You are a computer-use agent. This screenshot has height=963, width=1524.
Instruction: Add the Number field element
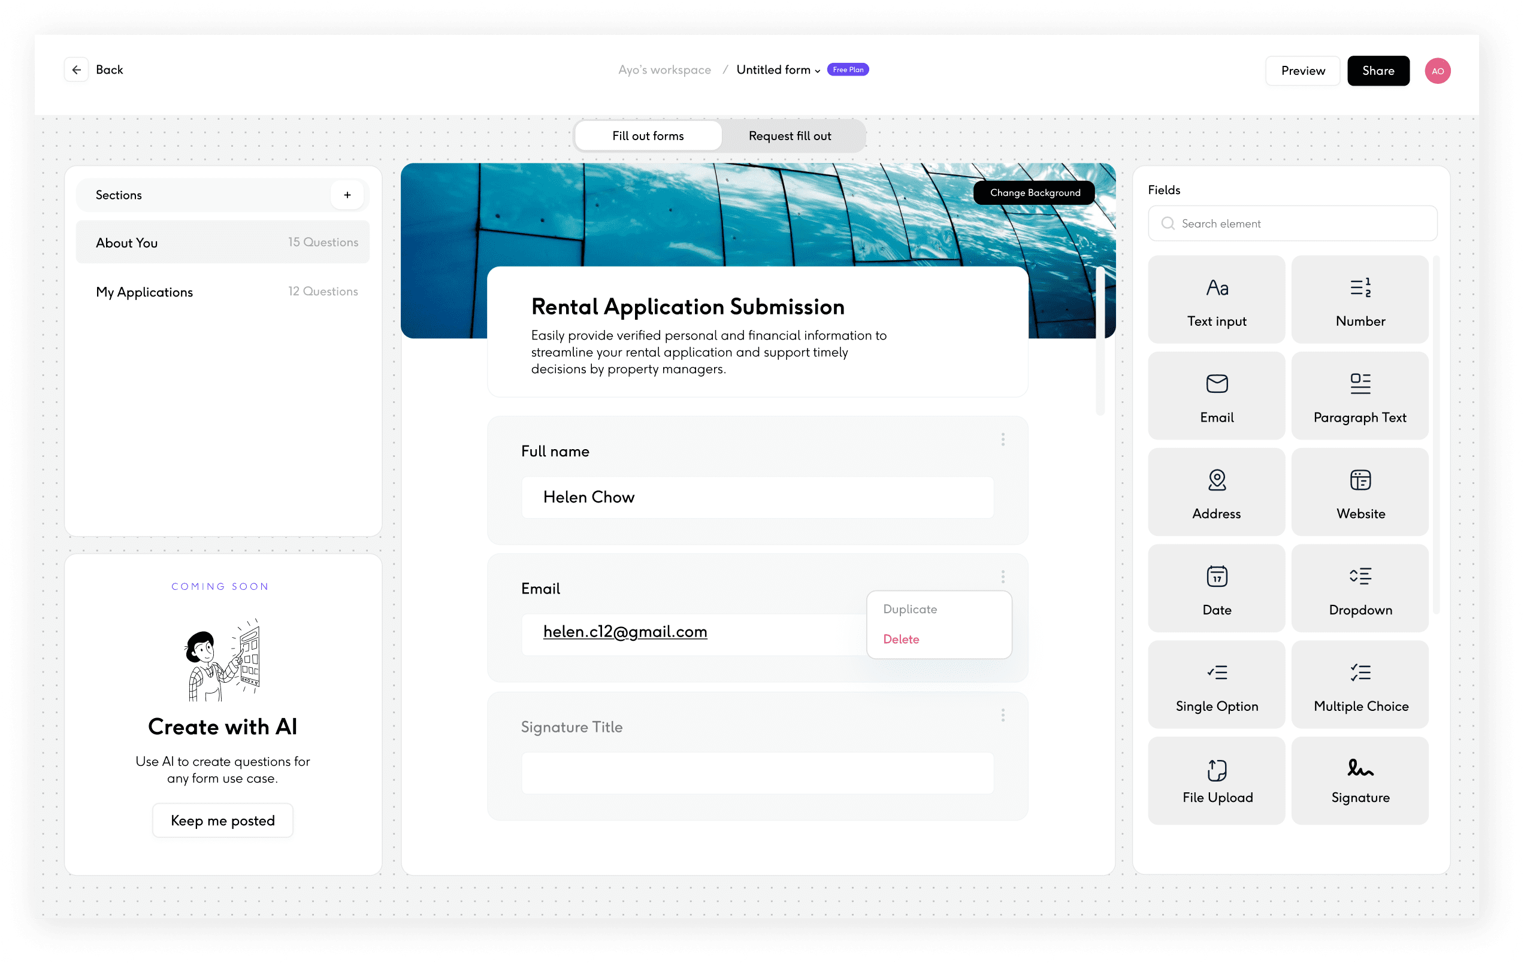tap(1359, 299)
